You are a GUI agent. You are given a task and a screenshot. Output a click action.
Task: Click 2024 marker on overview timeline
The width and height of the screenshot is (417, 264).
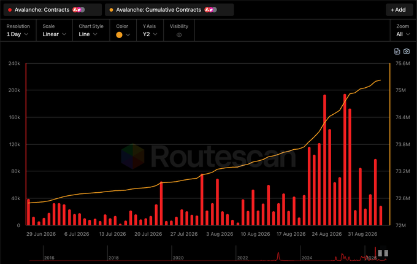(307, 258)
